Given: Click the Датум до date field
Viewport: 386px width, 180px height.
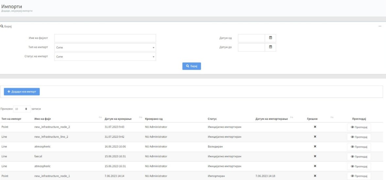Looking at the screenshot, I should coord(252,47).
